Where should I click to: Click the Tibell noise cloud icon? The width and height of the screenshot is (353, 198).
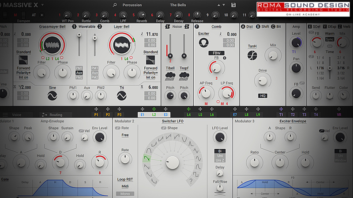pyautogui.click(x=170, y=76)
